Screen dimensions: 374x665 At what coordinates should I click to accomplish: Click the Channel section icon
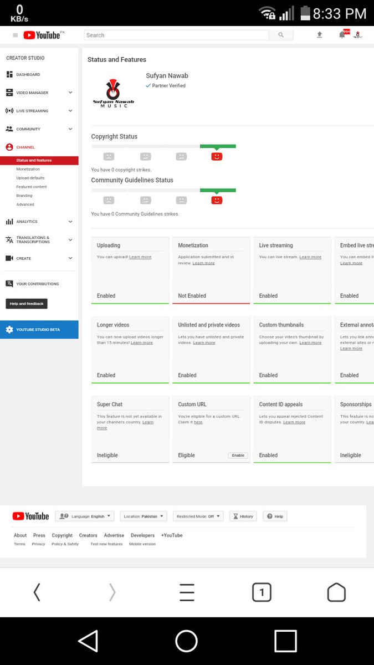pos(9,147)
